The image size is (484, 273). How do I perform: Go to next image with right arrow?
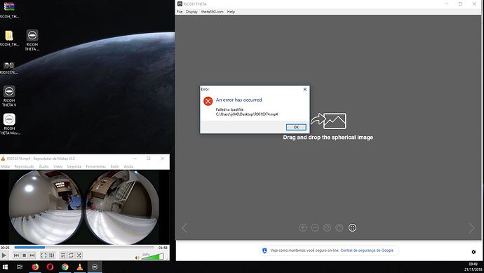tap(471, 228)
